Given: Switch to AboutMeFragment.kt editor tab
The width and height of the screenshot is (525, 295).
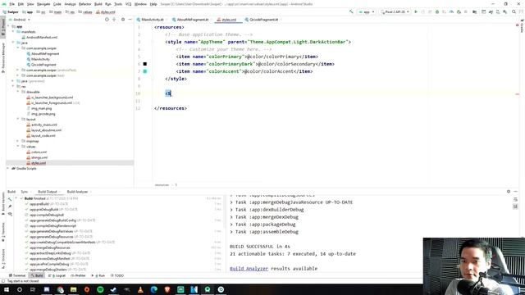Looking at the screenshot, I should (x=193, y=20).
